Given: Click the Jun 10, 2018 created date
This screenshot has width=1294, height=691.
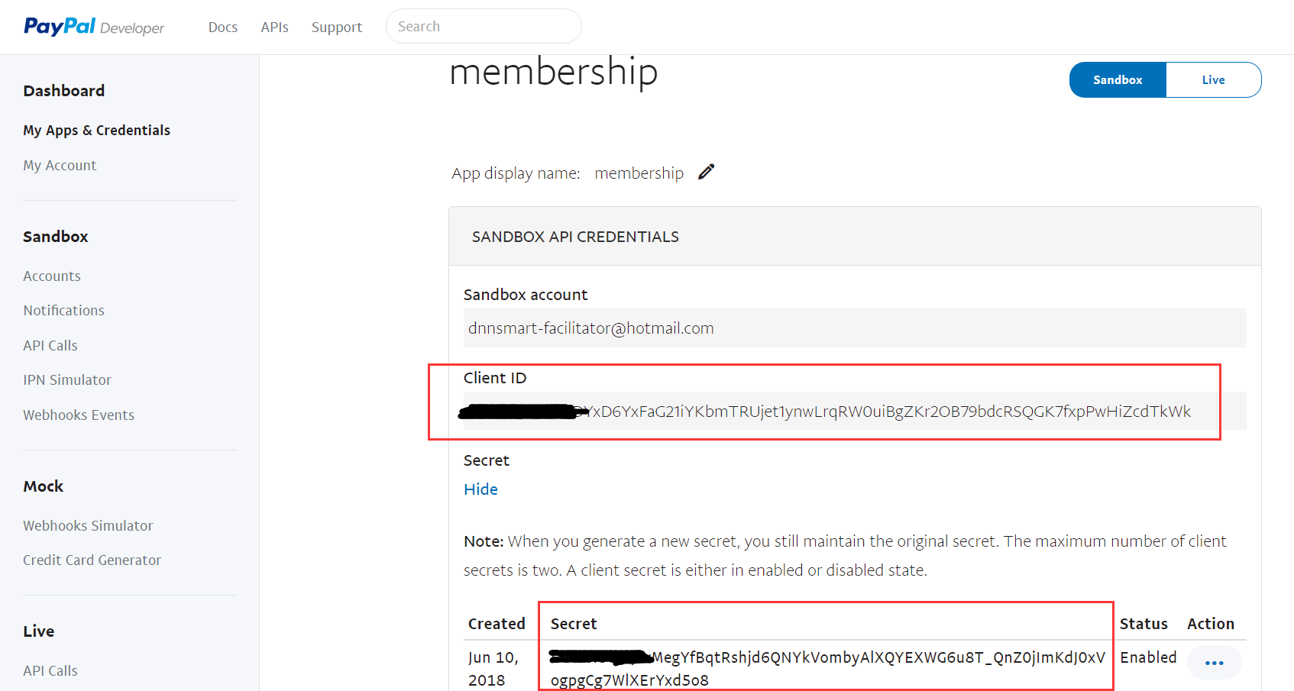Looking at the screenshot, I should [493, 668].
